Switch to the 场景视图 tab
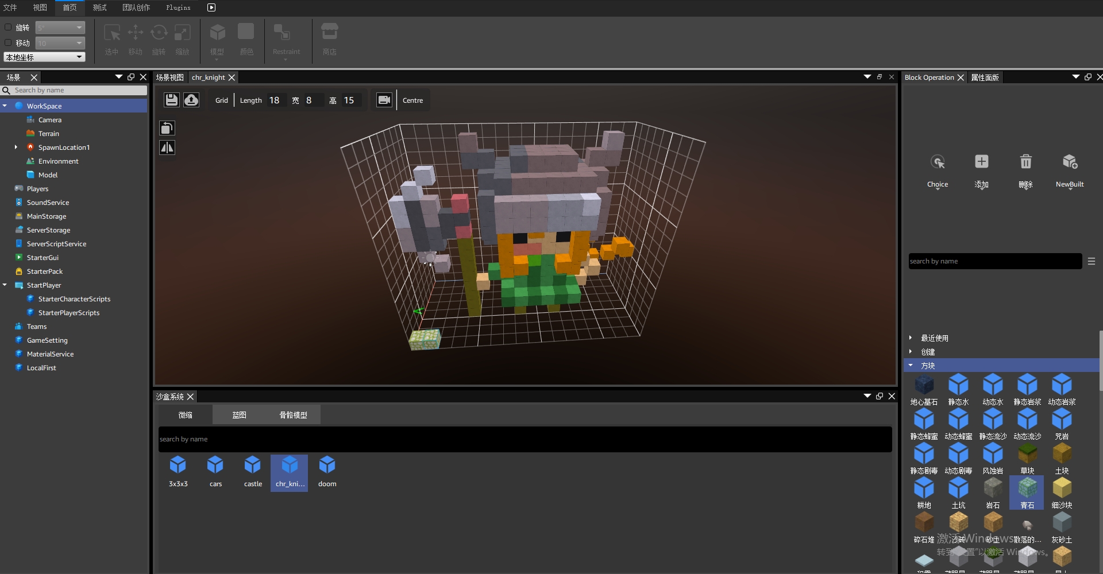This screenshot has height=574, width=1103. (170, 77)
